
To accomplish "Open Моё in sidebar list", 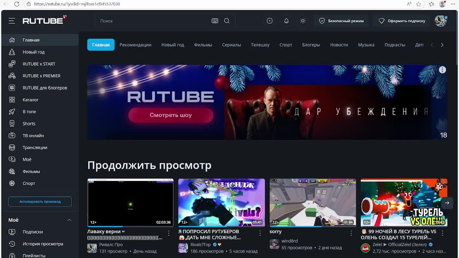I will point(40,159).
